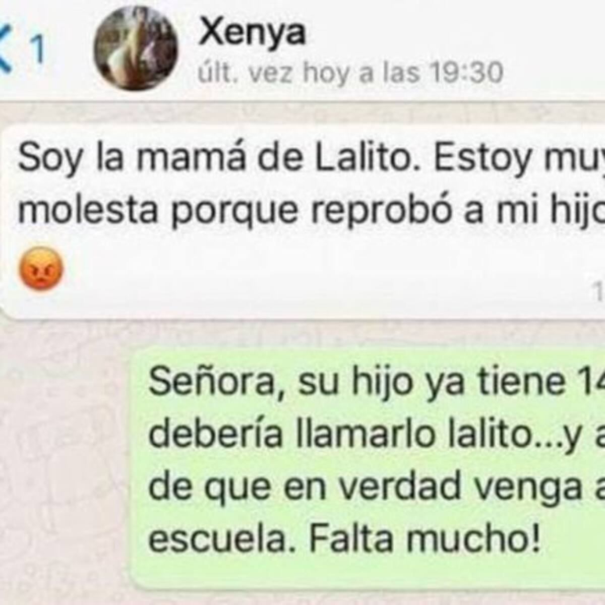This screenshot has width=605, height=605.
Task: Click the 'últ. vez hoy a las 19:30' status
Action: 350,73
